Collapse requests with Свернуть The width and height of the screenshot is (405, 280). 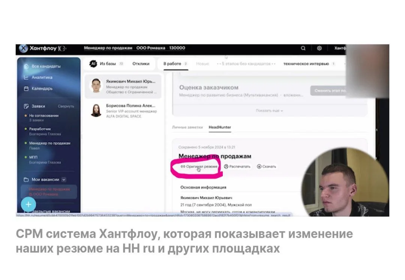pos(66,106)
